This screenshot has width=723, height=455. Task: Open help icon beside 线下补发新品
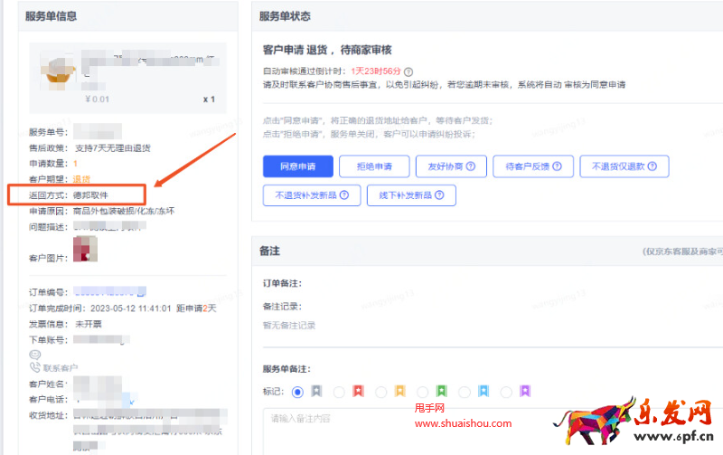coord(439,195)
